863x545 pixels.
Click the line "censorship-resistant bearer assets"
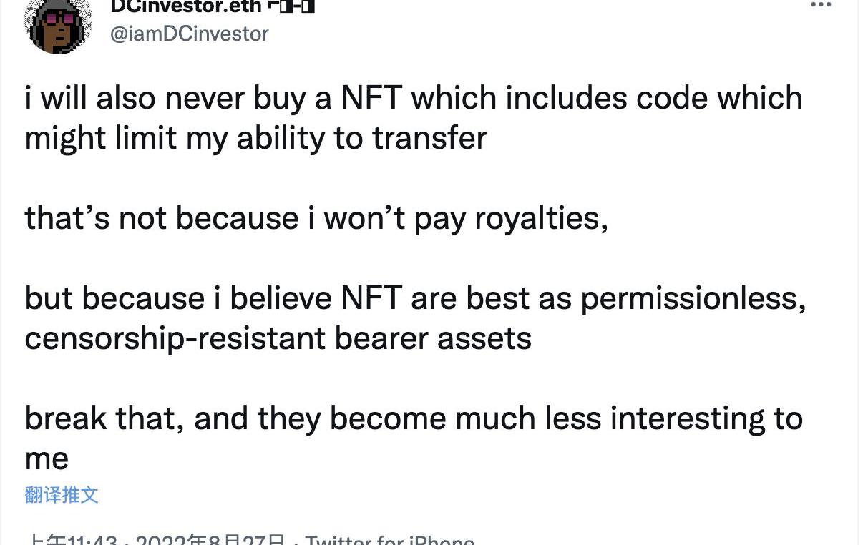(x=278, y=338)
